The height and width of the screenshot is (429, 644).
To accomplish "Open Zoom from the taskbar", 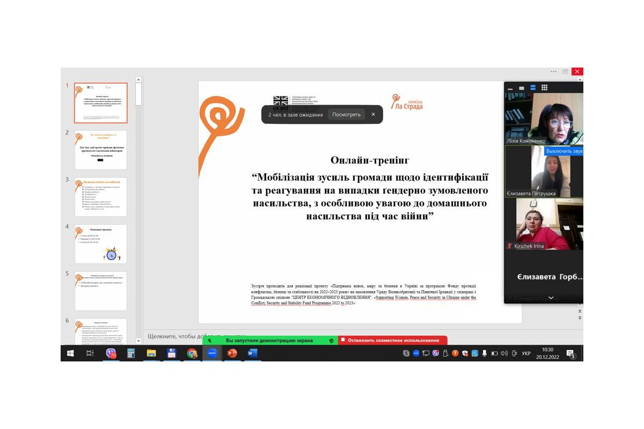I will pos(212,353).
